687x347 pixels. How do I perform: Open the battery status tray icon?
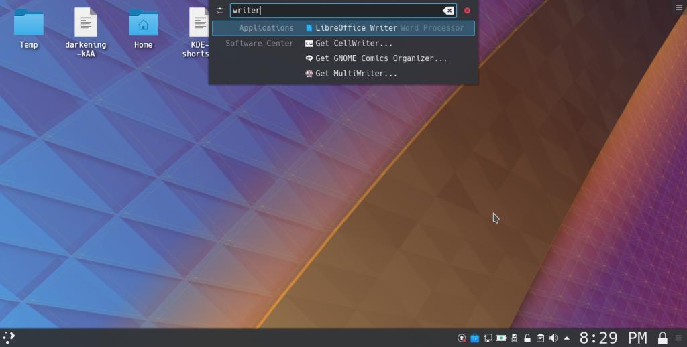click(501, 338)
